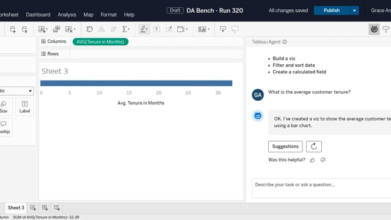Open the Format menu
The image size is (391, 220).
click(x=109, y=15)
